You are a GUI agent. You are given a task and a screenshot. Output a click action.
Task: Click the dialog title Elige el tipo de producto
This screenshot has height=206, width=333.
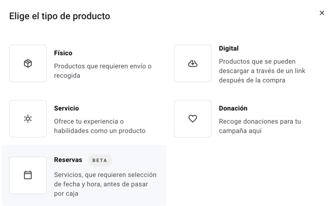tap(60, 16)
